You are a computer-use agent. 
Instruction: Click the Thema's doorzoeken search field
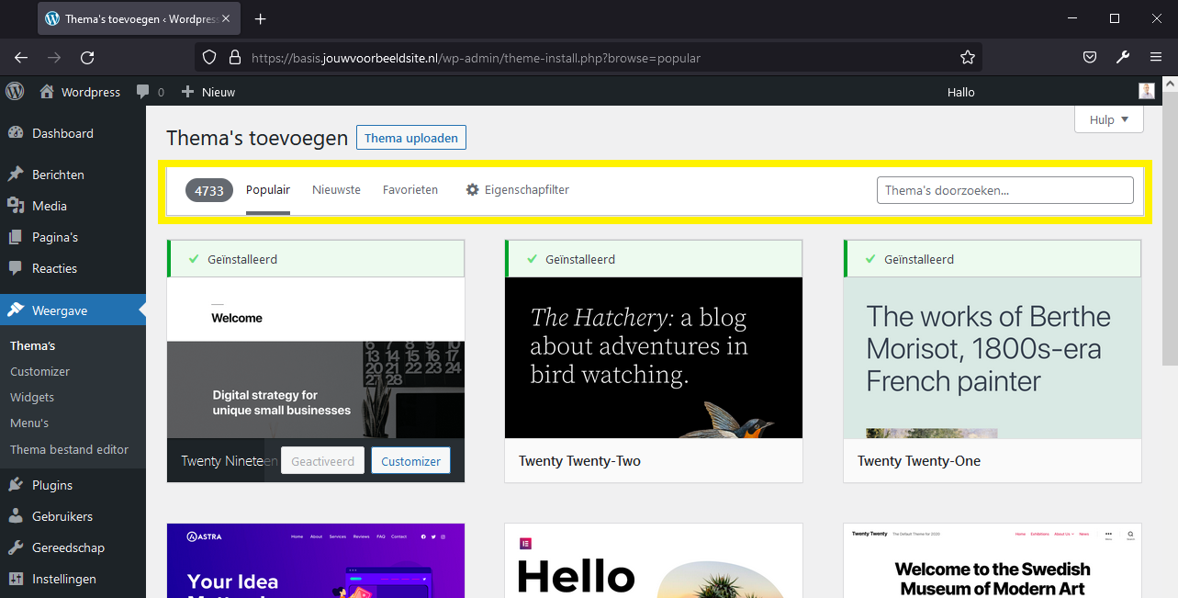click(1004, 189)
